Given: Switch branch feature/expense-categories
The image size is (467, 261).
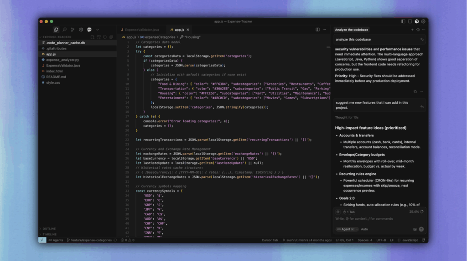Looking at the screenshot, I should (x=89, y=240).
